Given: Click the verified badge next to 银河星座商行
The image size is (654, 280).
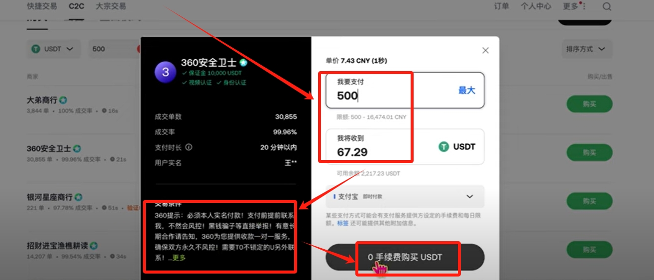Looking at the screenshot, I should [x=78, y=197].
